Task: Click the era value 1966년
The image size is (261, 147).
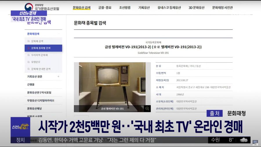Action: [180, 95]
